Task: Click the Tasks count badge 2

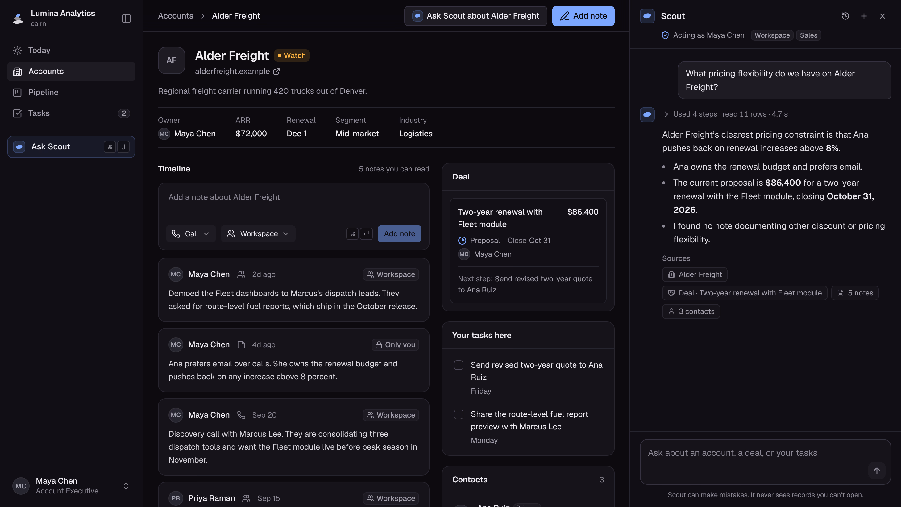Action: [x=123, y=113]
